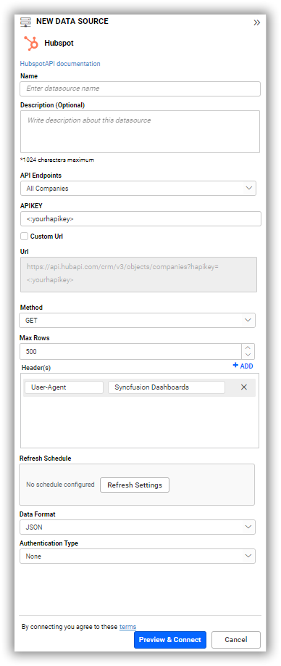Click the '*1024 characters maximum' note

pos(57,160)
